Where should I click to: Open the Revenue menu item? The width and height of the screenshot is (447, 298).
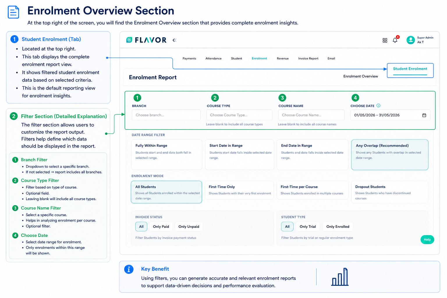click(283, 58)
